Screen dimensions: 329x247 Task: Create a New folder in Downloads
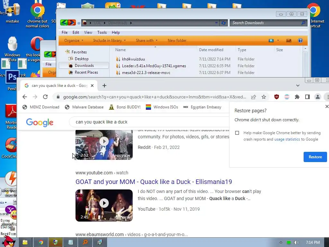[x=177, y=41]
